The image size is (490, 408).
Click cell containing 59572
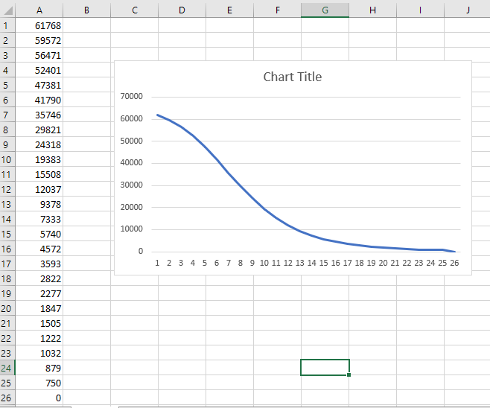[x=39, y=40]
